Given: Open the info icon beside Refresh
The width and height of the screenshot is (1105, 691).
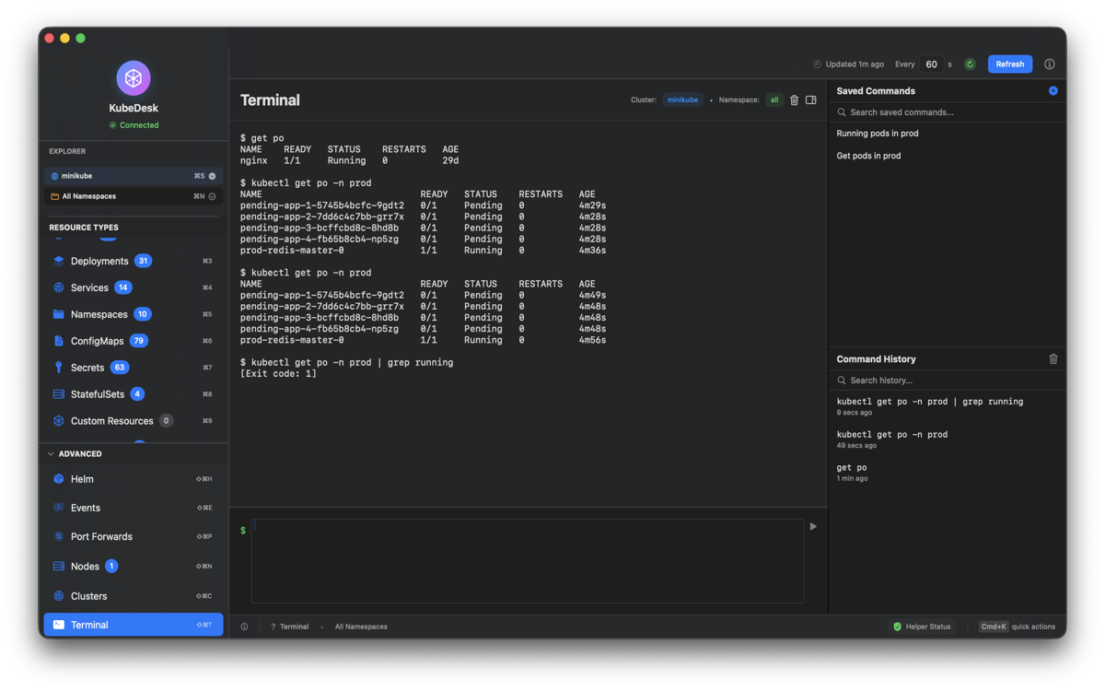Looking at the screenshot, I should 1049,64.
